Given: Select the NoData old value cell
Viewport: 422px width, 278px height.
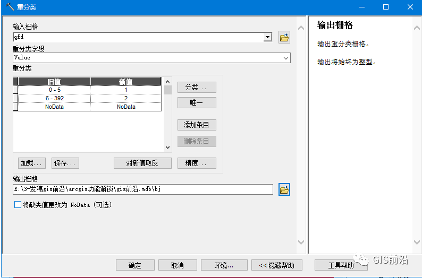Looking at the screenshot, I should click(x=54, y=107).
